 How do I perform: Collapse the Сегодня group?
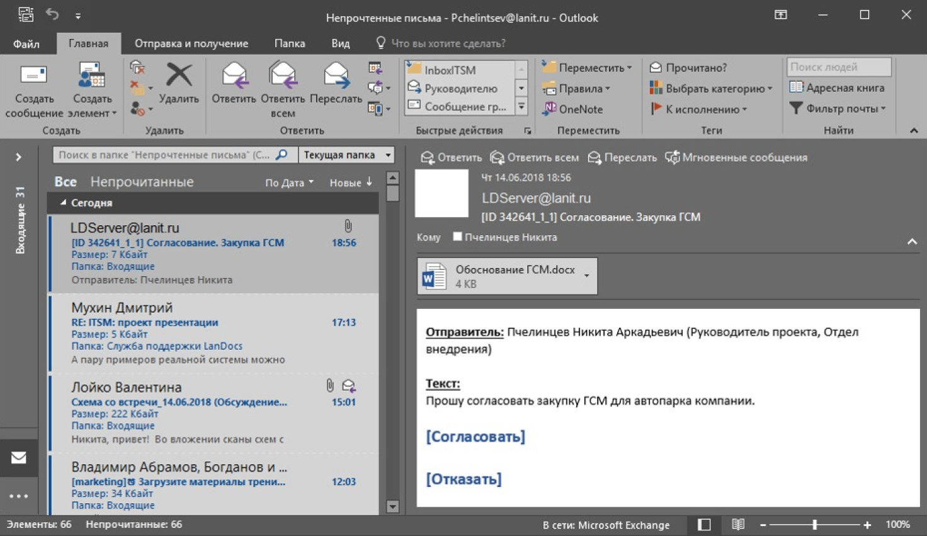(x=64, y=203)
